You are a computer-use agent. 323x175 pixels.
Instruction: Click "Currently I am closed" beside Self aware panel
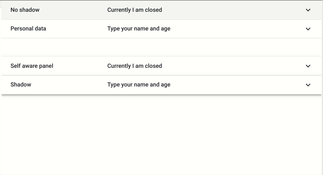pos(135,66)
